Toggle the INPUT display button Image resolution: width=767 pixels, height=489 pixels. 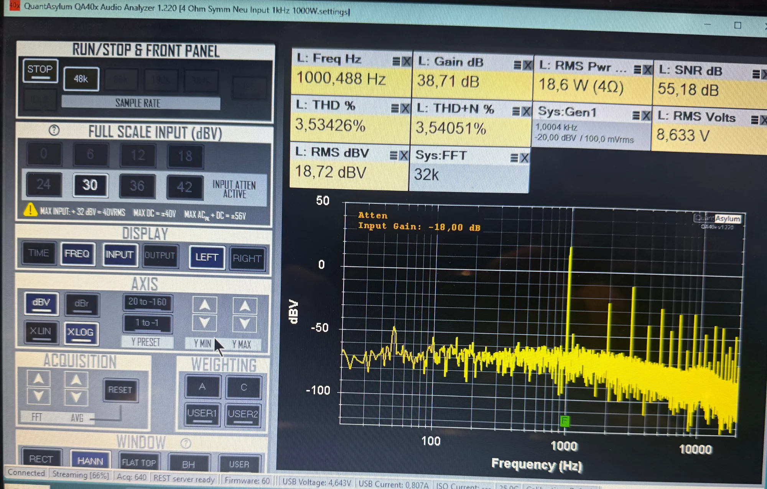click(x=120, y=255)
